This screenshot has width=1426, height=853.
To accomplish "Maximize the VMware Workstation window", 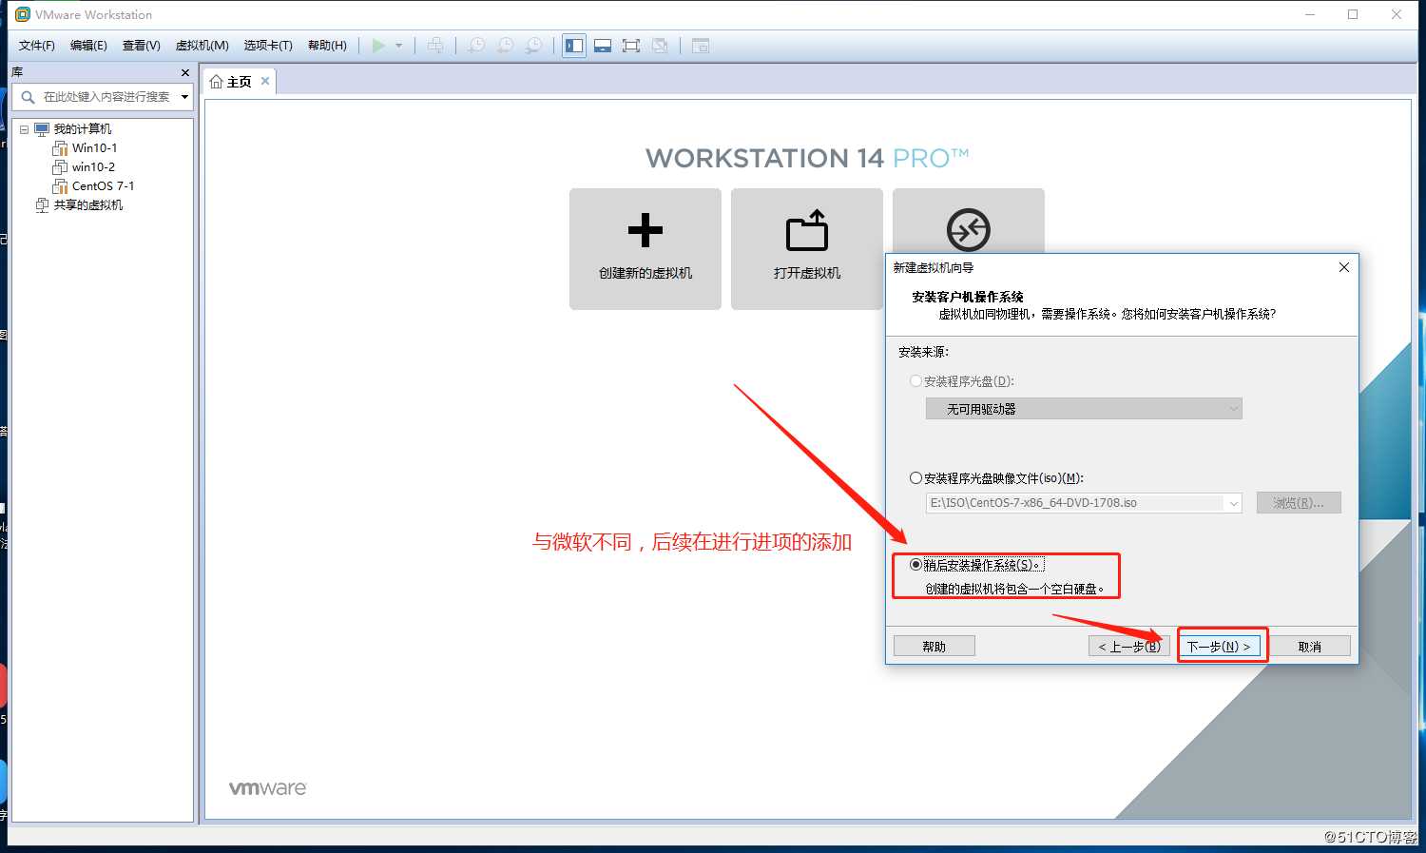I will [x=1353, y=14].
